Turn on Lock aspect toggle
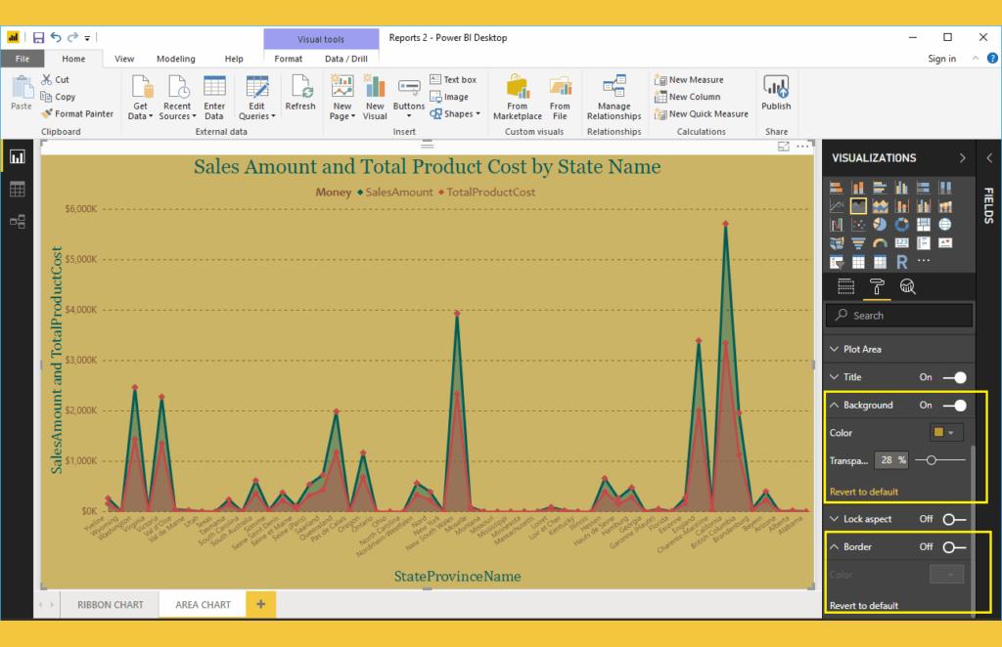This screenshot has width=1002, height=647. [954, 519]
